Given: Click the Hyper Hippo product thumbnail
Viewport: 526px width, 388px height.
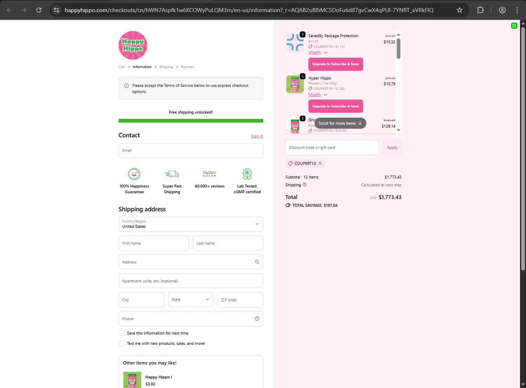Looking at the screenshot, I should pyautogui.click(x=295, y=84).
